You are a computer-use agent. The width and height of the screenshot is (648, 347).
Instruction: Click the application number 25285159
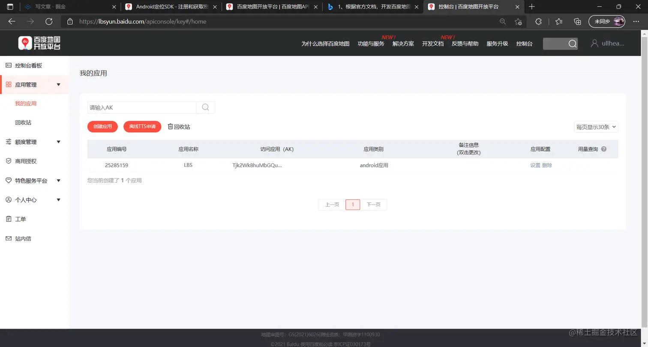point(117,165)
